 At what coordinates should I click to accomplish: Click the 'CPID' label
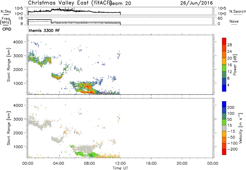tap(7, 29)
